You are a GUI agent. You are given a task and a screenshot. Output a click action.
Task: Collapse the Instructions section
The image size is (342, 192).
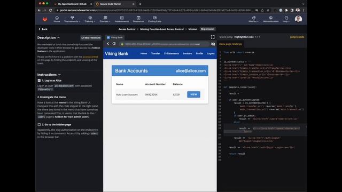(59, 75)
